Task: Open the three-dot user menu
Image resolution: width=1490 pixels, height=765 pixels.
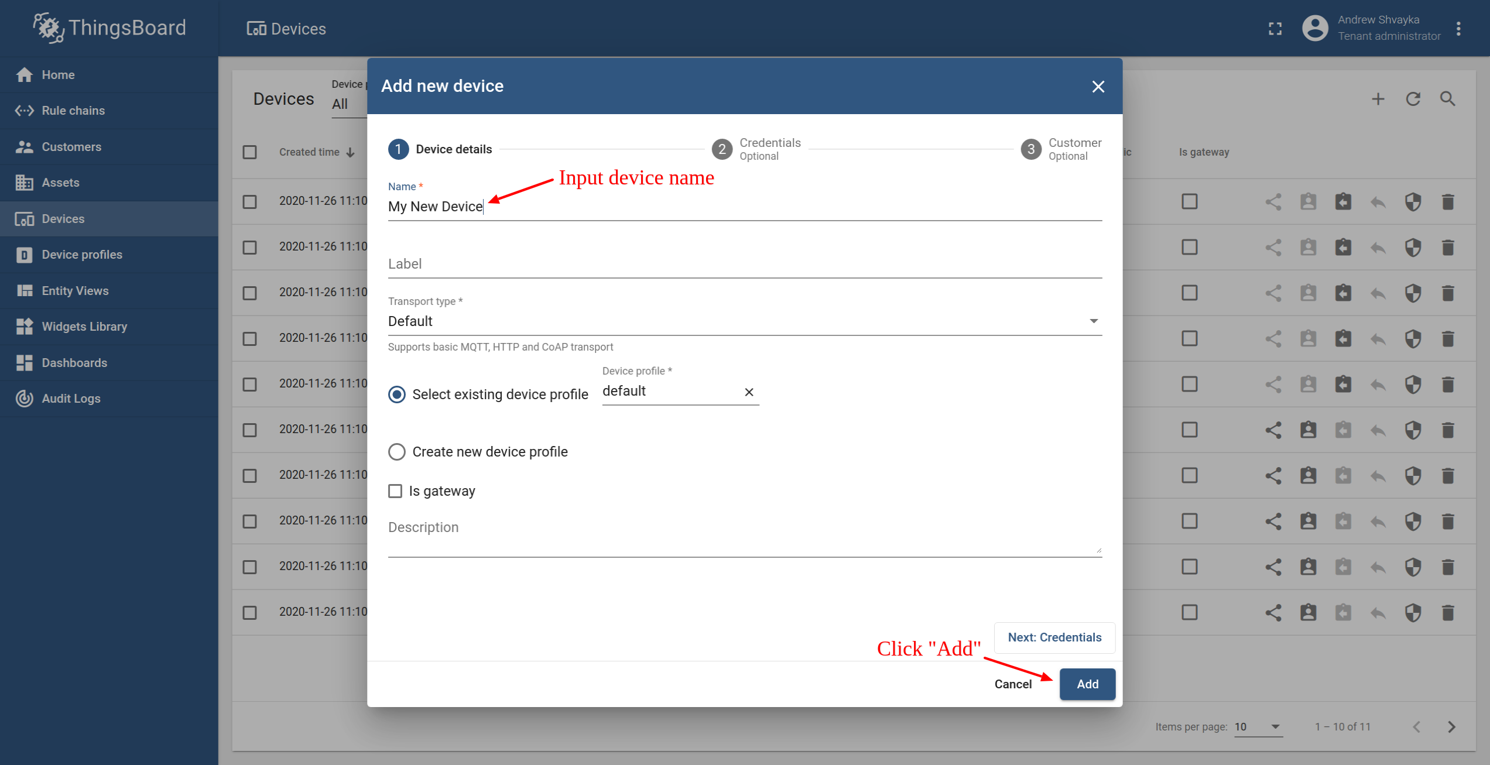Action: pos(1458,29)
